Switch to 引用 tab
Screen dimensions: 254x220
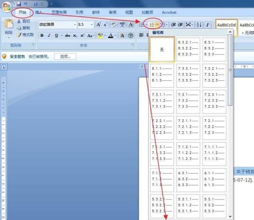79,12
